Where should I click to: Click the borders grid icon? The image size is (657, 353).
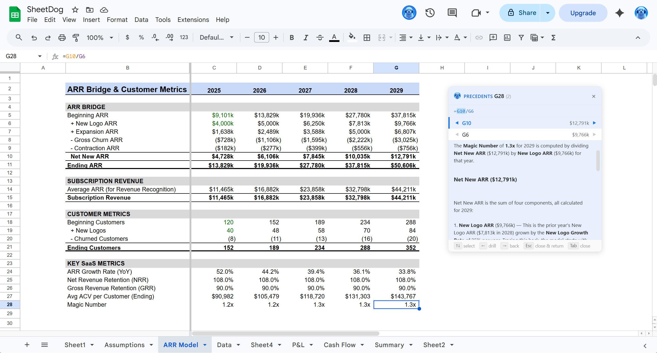(x=367, y=38)
